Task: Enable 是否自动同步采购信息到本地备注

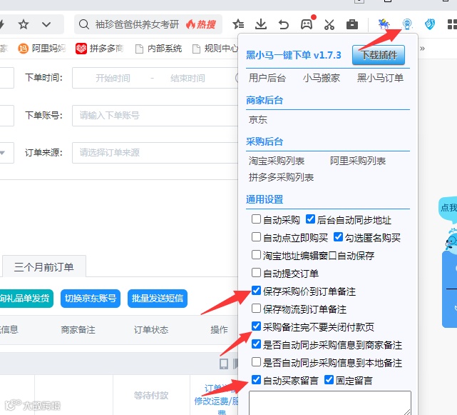Action: pyautogui.click(x=256, y=362)
